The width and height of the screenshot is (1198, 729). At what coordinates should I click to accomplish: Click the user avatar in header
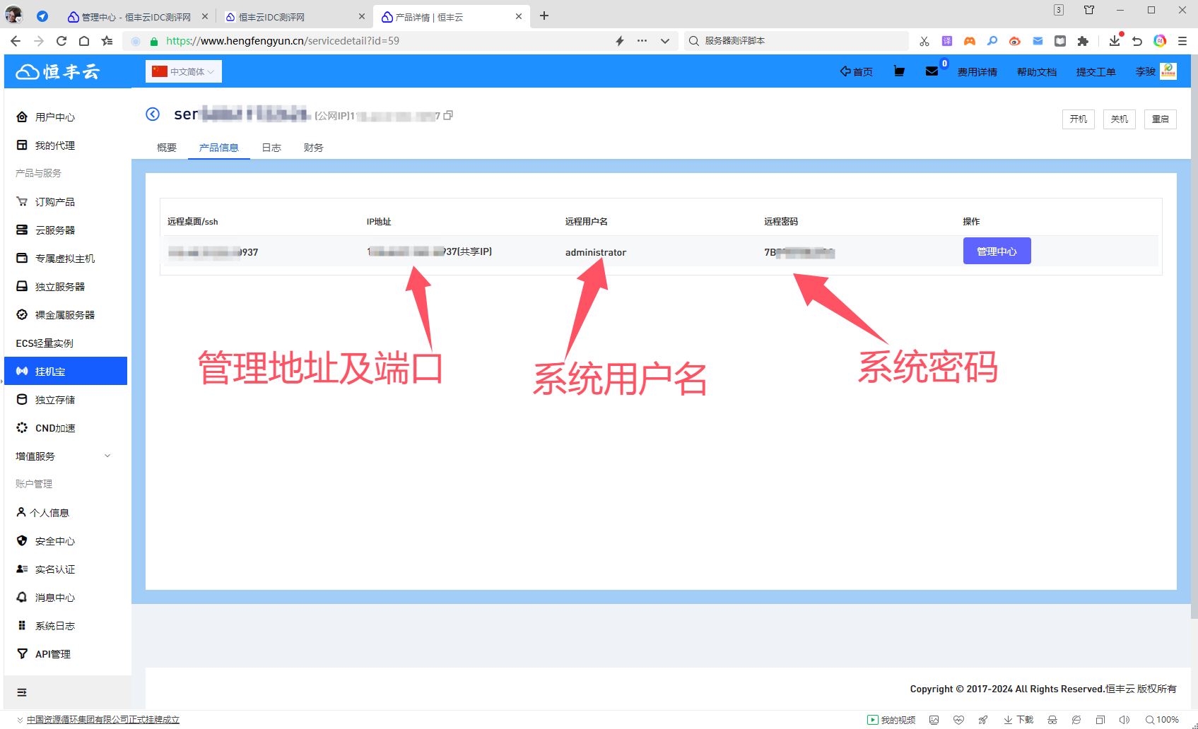(1168, 71)
